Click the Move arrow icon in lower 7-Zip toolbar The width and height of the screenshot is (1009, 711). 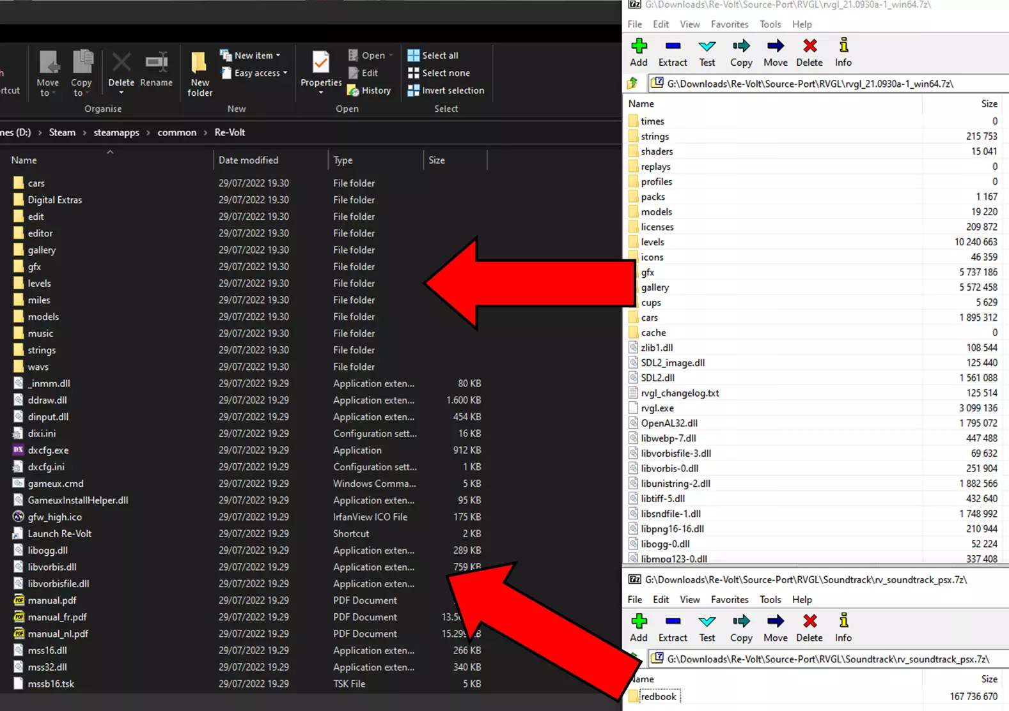tap(775, 622)
